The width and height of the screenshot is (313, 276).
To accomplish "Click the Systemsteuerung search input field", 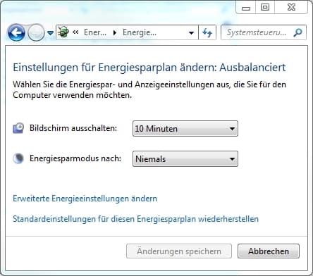I will pos(257,32).
